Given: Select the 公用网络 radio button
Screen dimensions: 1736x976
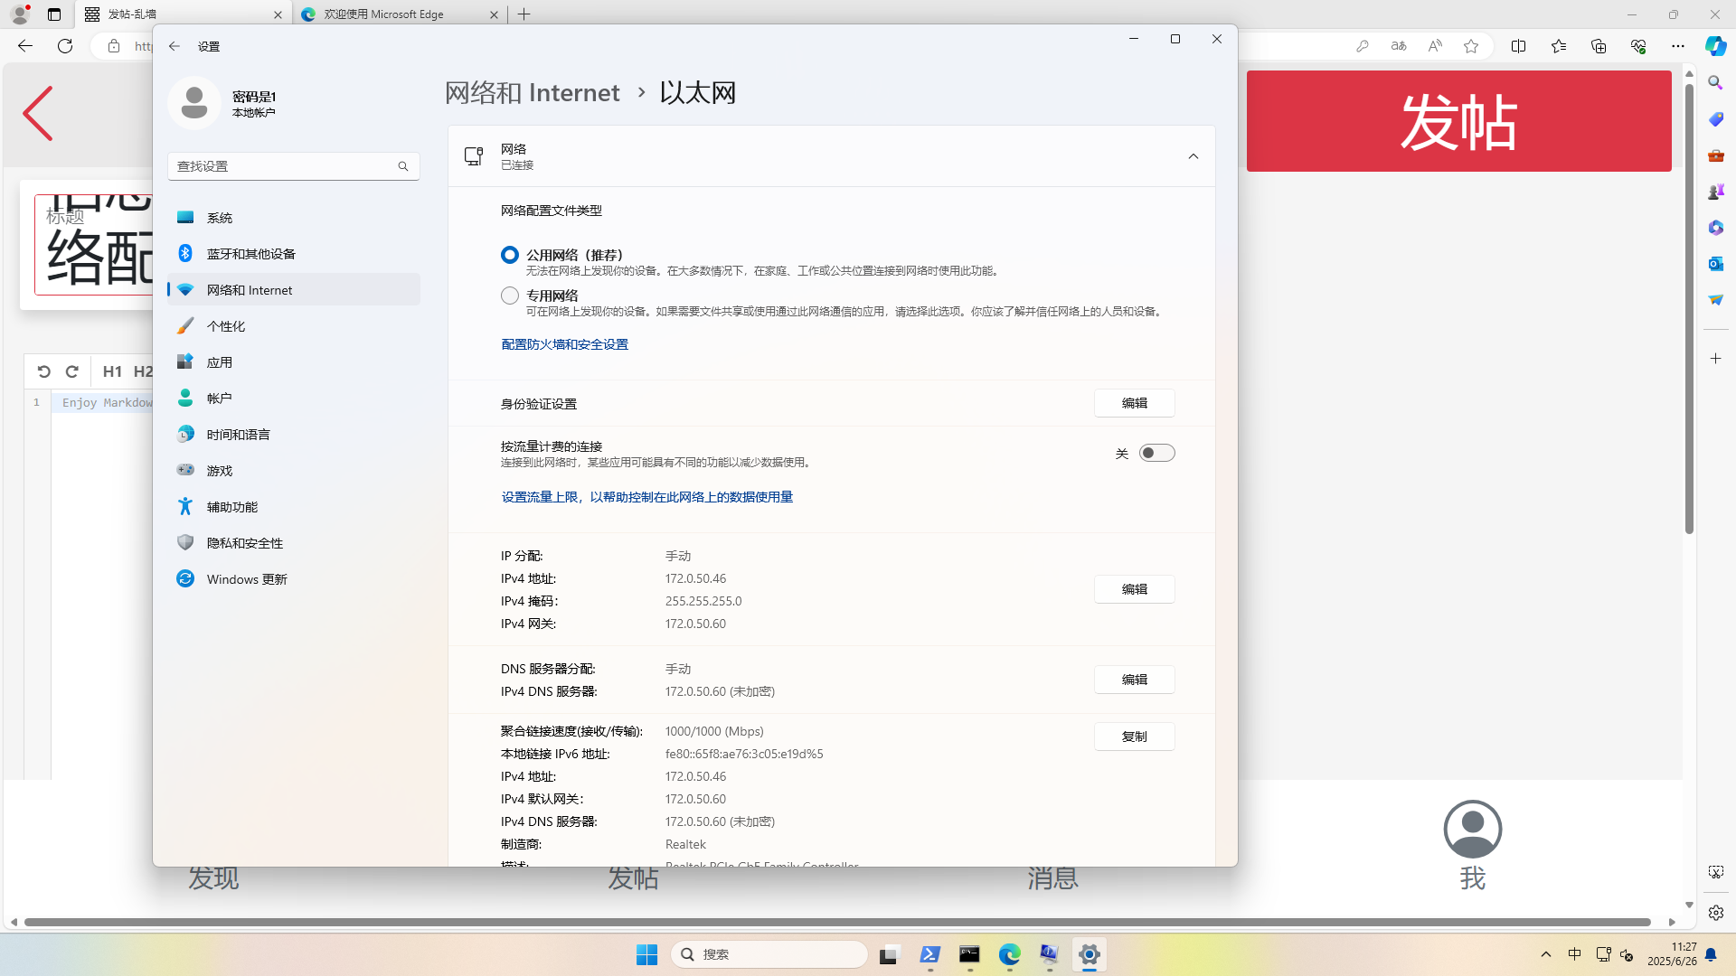Looking at the screenshot, I should click(x=510, y=255).
